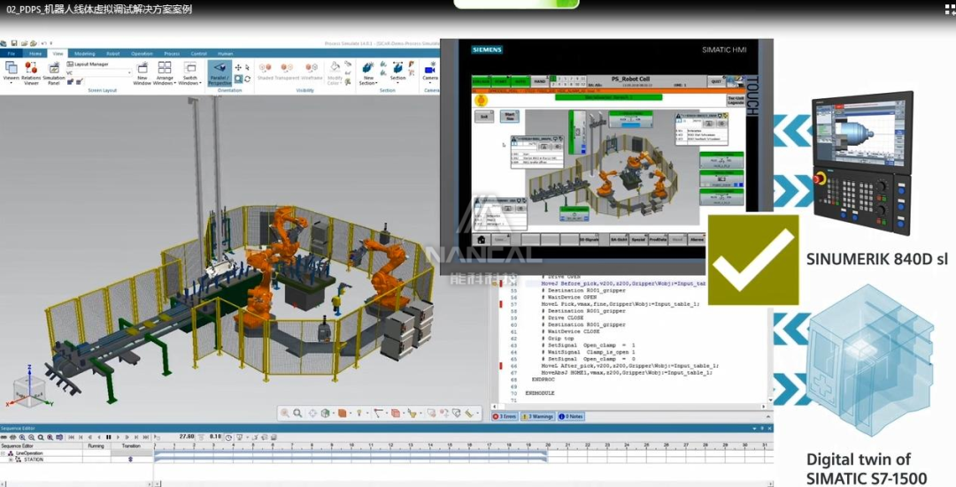956x487 pixels.
Task: Toggle Parallel / Perspective view mode
Action: (x=220, y=73)
